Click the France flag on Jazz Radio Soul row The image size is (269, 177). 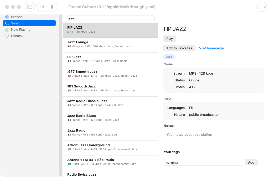click(69, 135)
